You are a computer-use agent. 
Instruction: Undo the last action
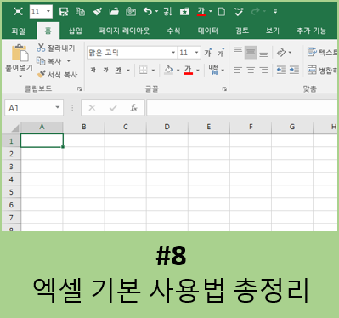tap(148, 12)
